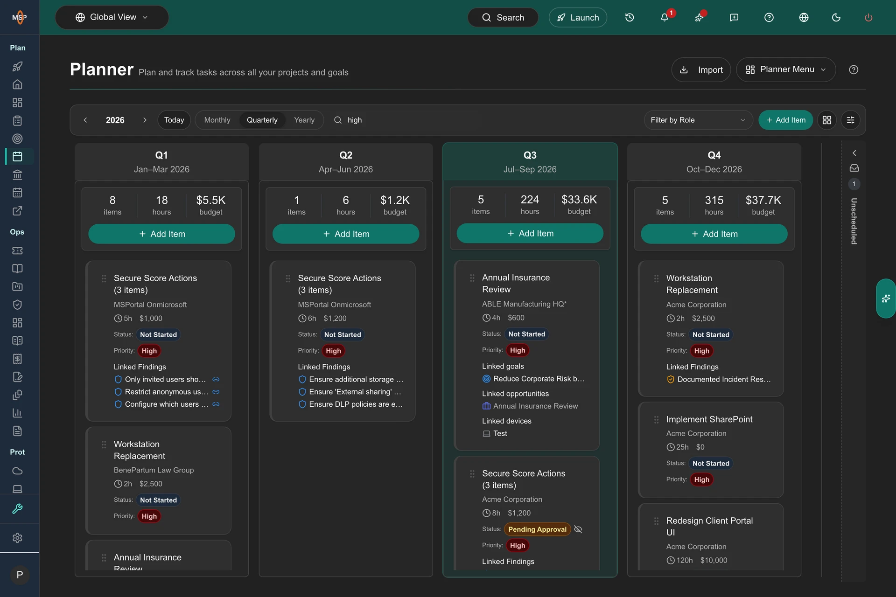Open the notifications bell icon
This screenshot has height=597, width=896.
click(664, 17)
